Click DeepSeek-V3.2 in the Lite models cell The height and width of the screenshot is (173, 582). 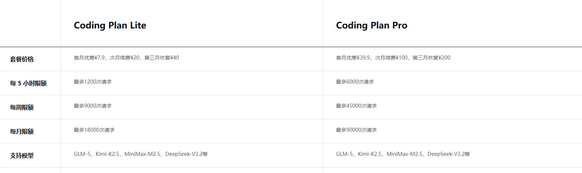(x=184, y=154)
